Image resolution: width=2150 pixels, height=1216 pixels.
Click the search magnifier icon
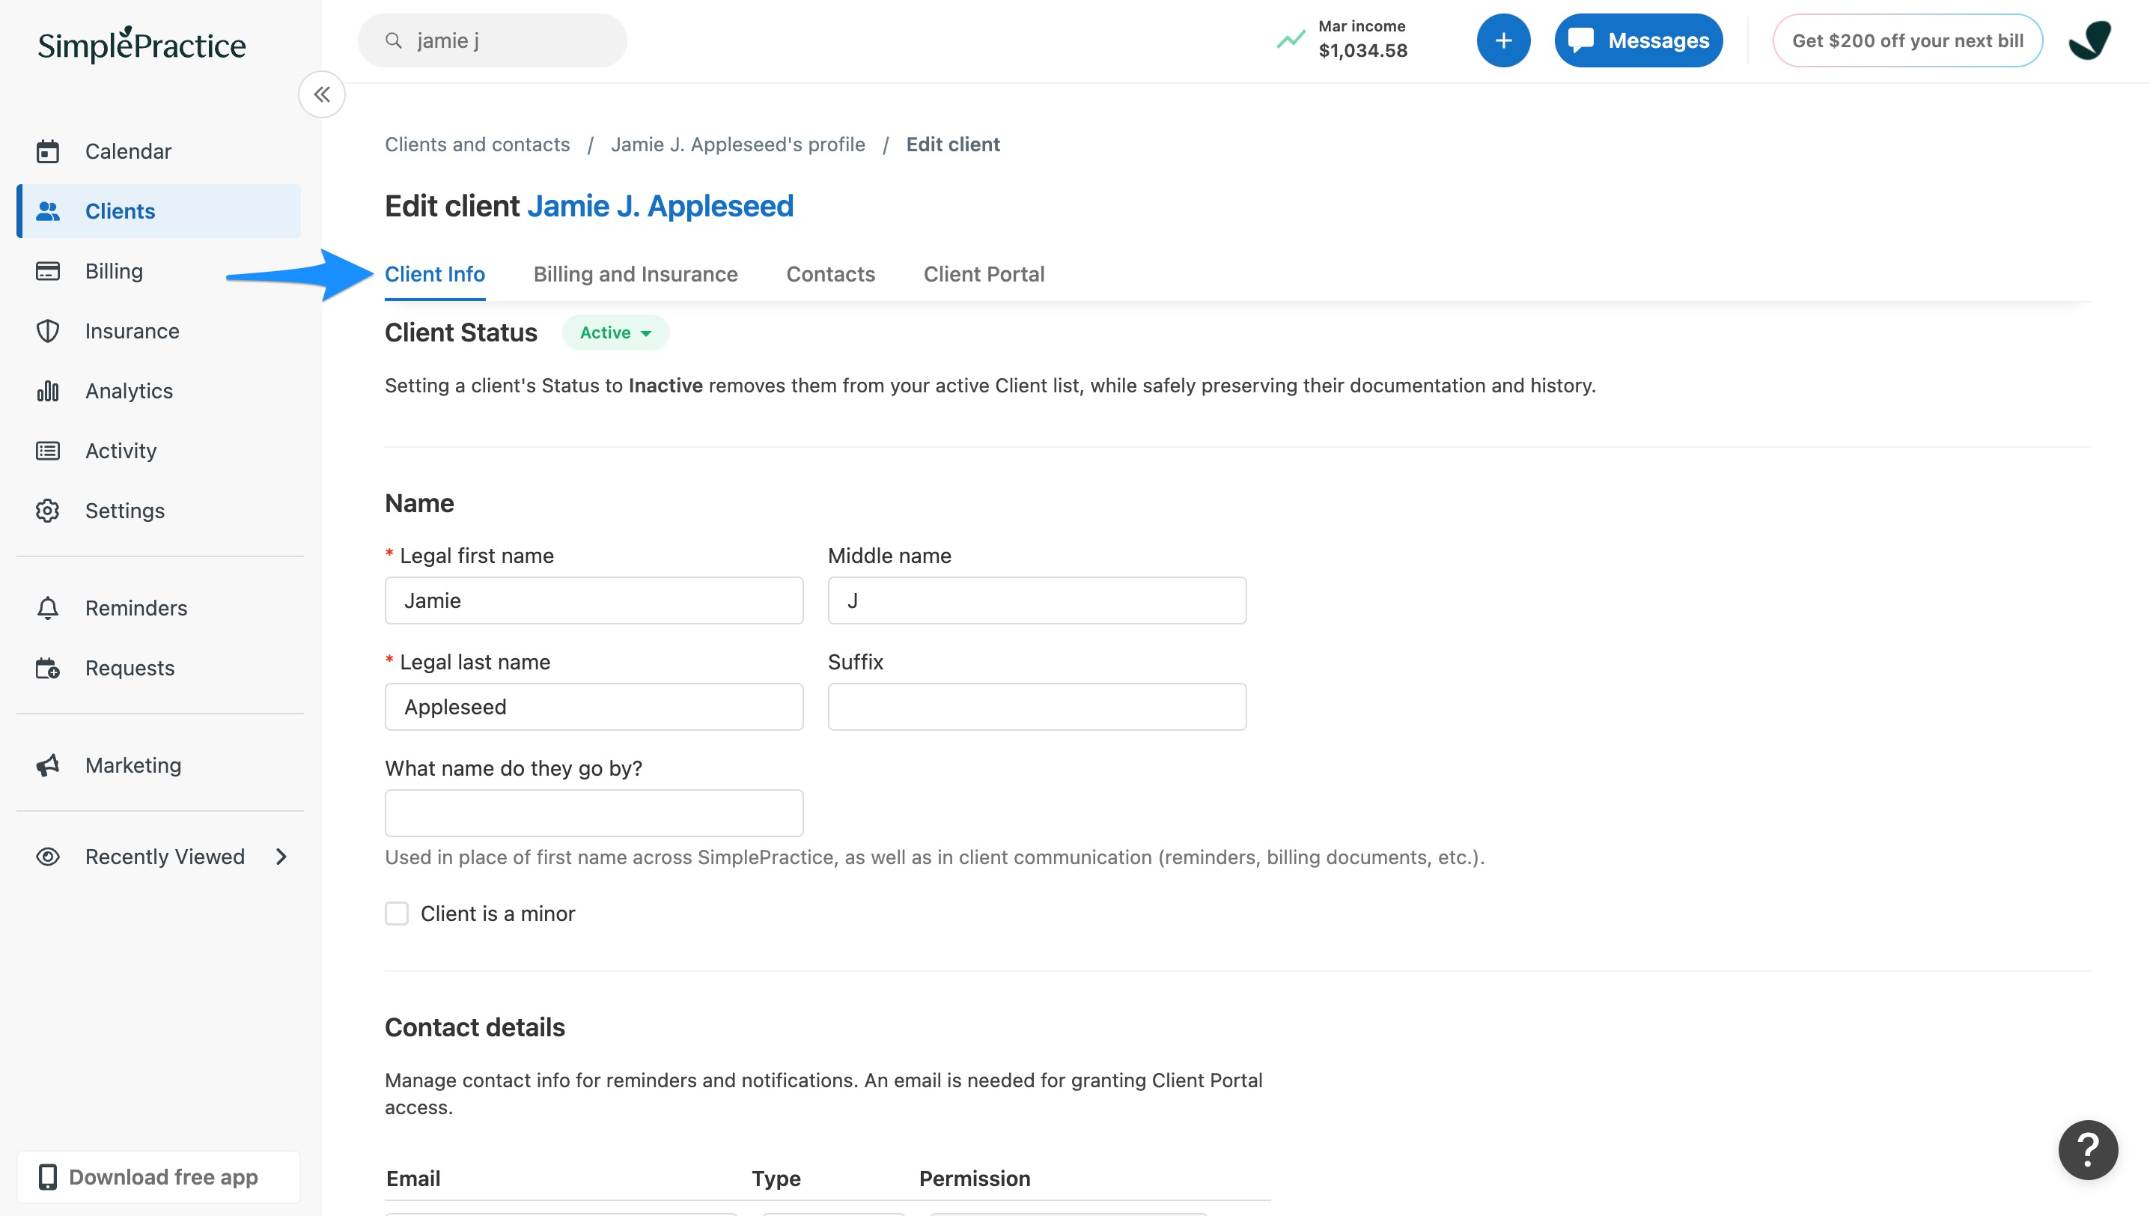click(393, 40)
